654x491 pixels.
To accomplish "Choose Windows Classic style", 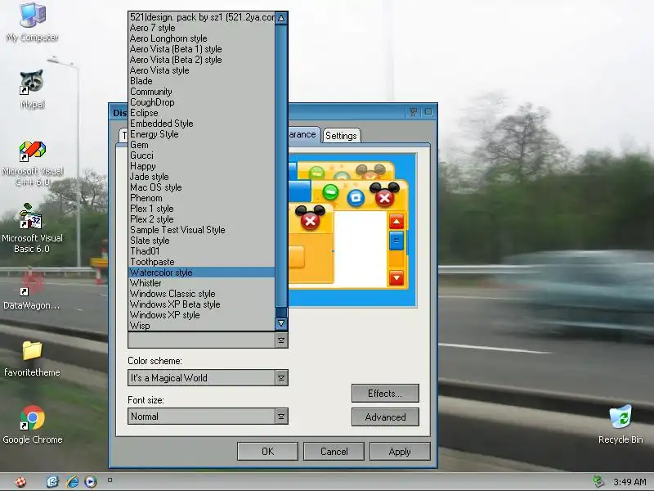I will coord(202,294).
